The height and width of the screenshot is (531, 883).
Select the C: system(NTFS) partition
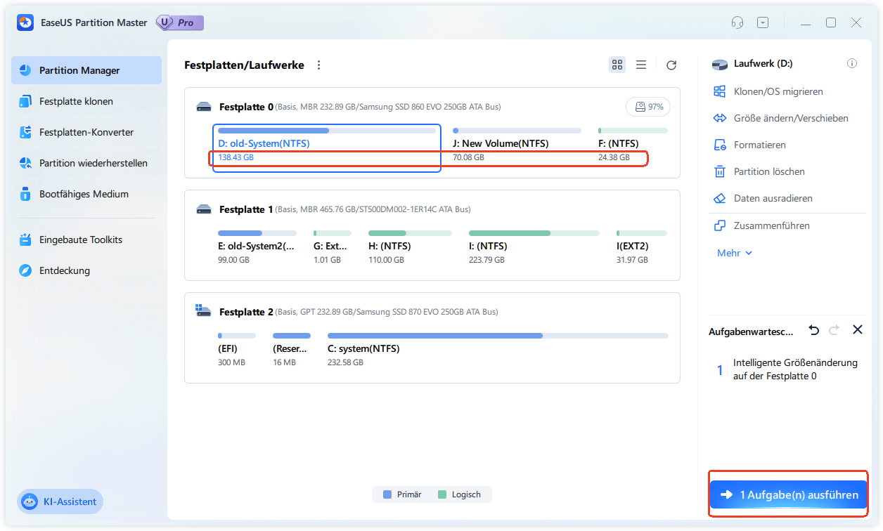(498, 349)
